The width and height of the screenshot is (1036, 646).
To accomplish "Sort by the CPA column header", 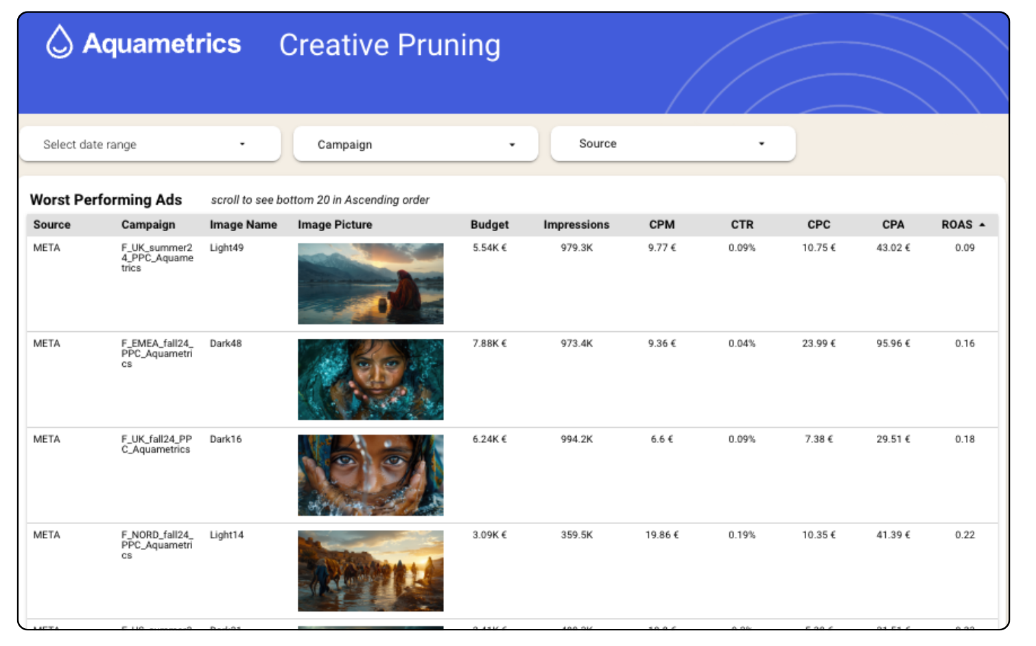I will coord(893,225).
